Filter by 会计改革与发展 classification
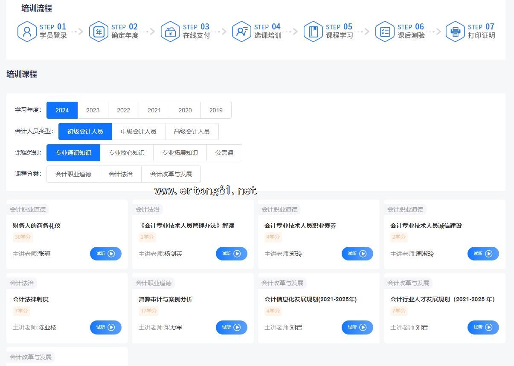This screenshot has height=366, width=514. (x=171, y=174)
